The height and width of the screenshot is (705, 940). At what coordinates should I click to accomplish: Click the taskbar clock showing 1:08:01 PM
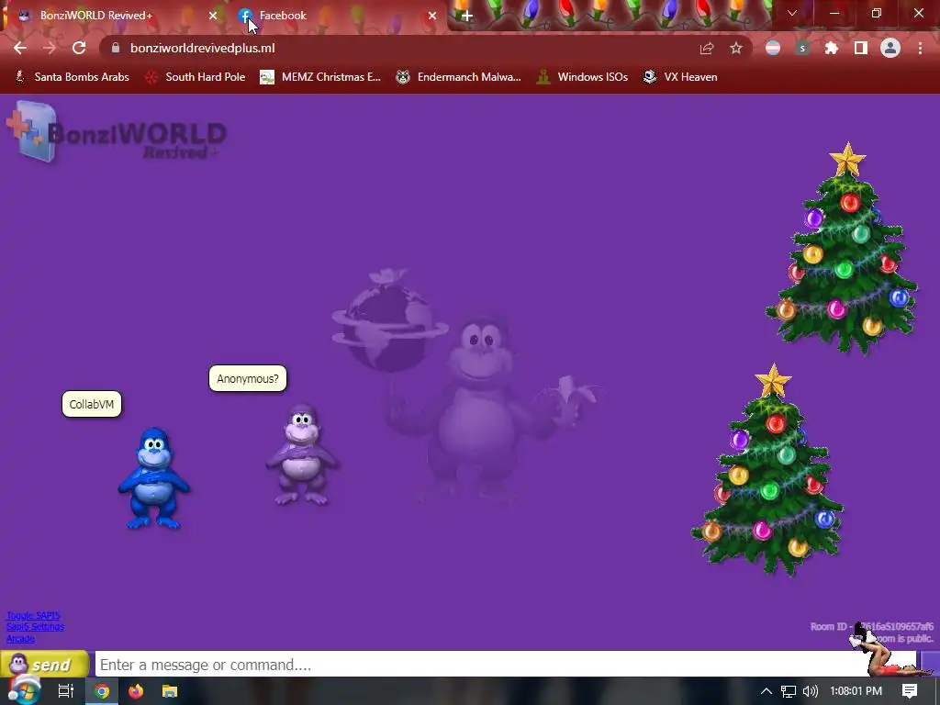click(x=856, y=691)
